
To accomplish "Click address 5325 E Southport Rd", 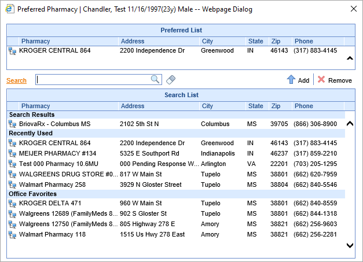I will click(x=149, y=153).
